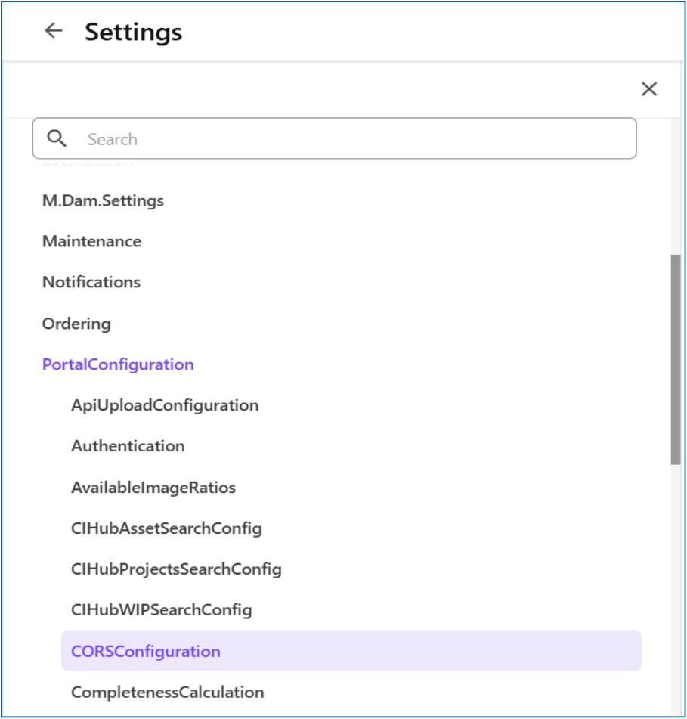This screenshot has width=687, height=719.
Task: Close the settings panel with X
Action: tap(648, 89)
